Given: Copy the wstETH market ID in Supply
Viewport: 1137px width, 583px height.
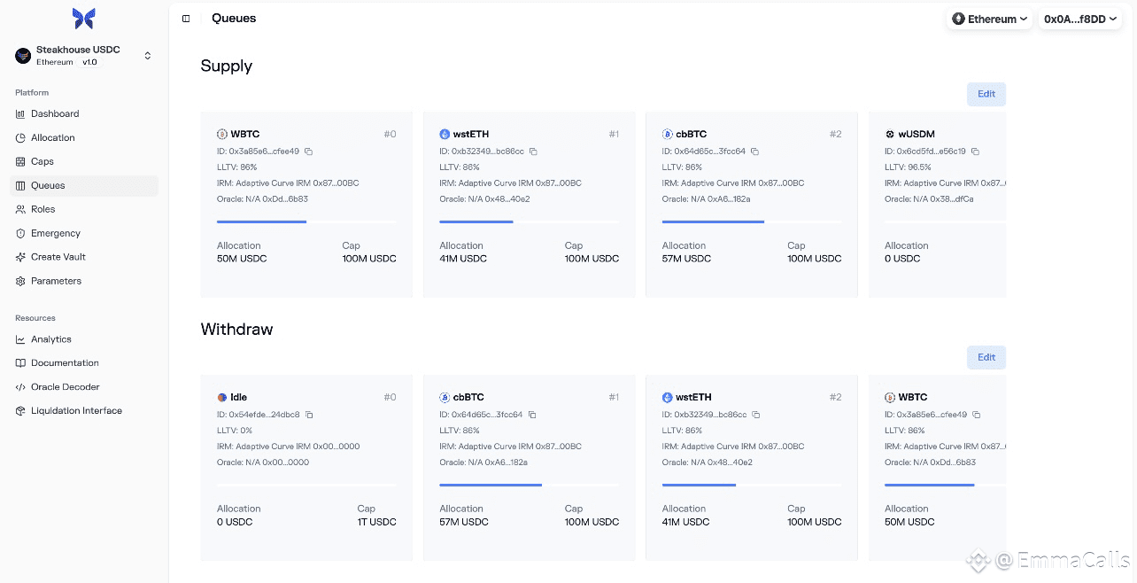Looking at the screenshot, I should (x=533, y=152).
